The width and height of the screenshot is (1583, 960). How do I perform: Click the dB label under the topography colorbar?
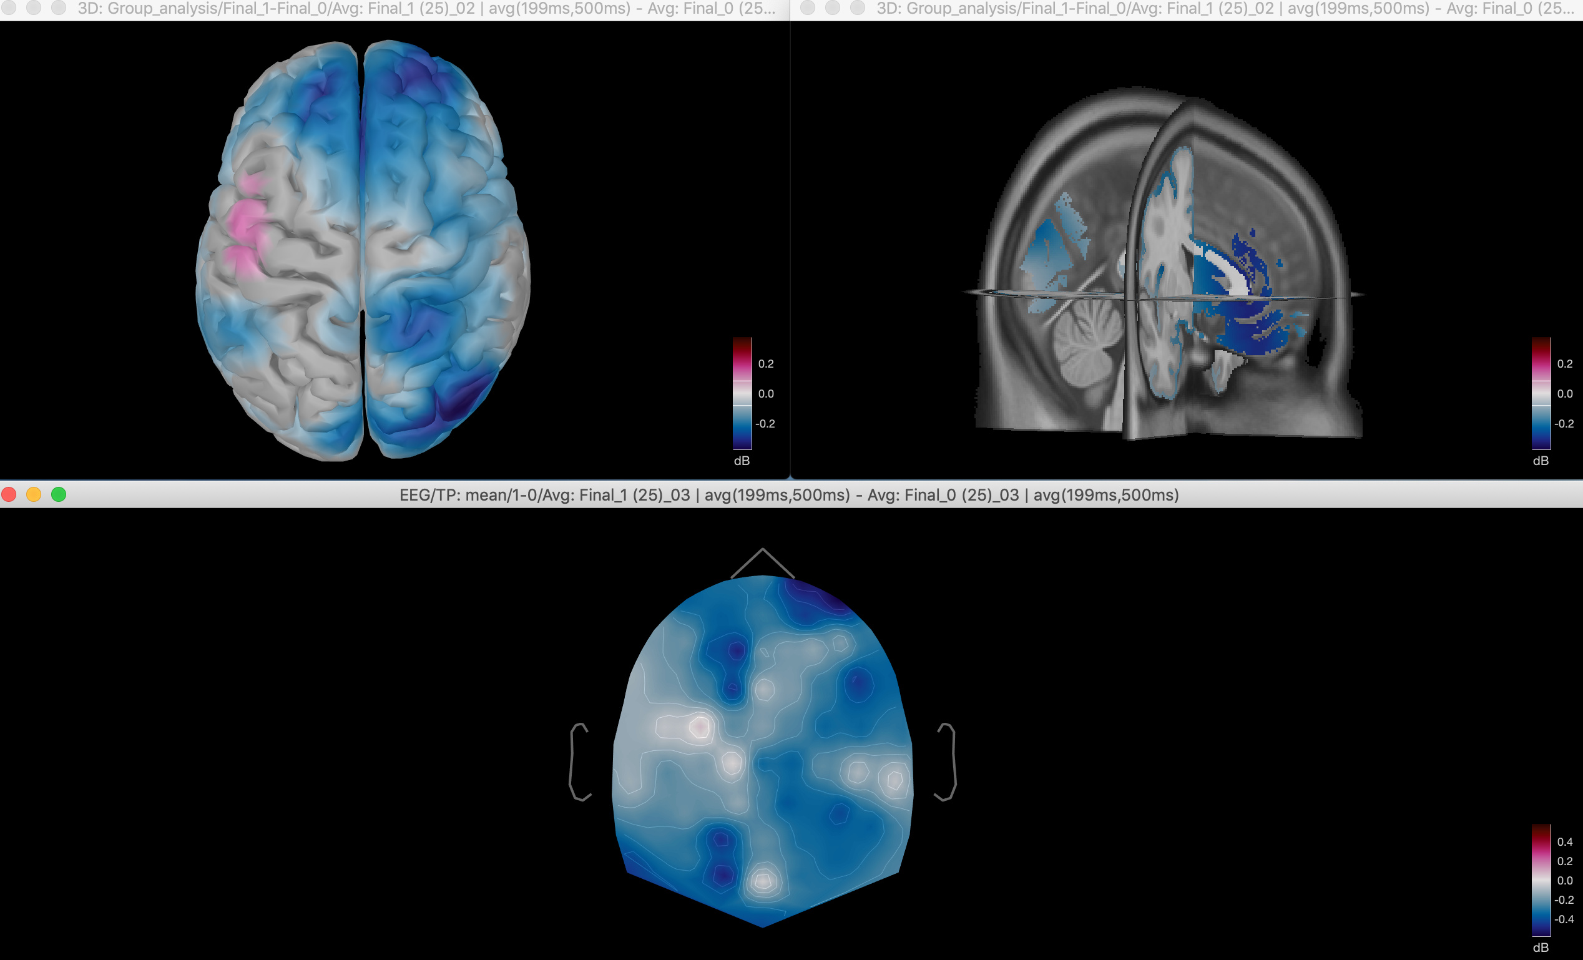coord(1541,947)
